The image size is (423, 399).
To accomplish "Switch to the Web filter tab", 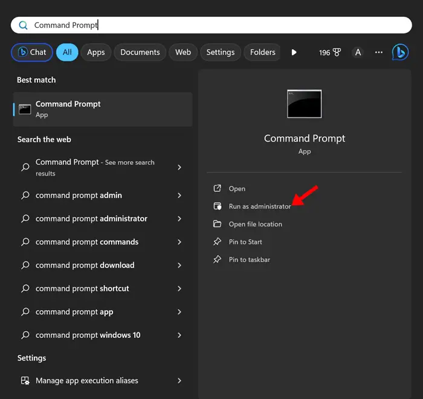I will pyautogui.click(x=183, y=52).
